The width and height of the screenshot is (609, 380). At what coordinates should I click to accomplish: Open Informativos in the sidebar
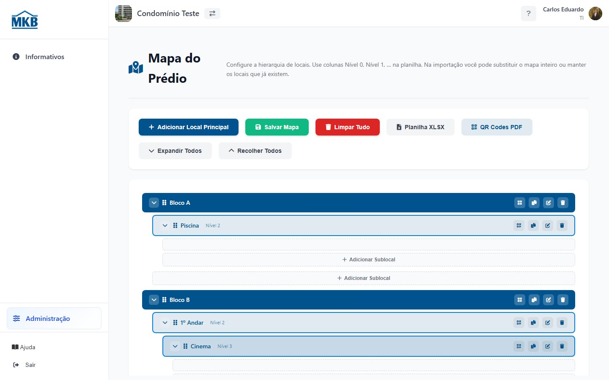coord(54,57)
